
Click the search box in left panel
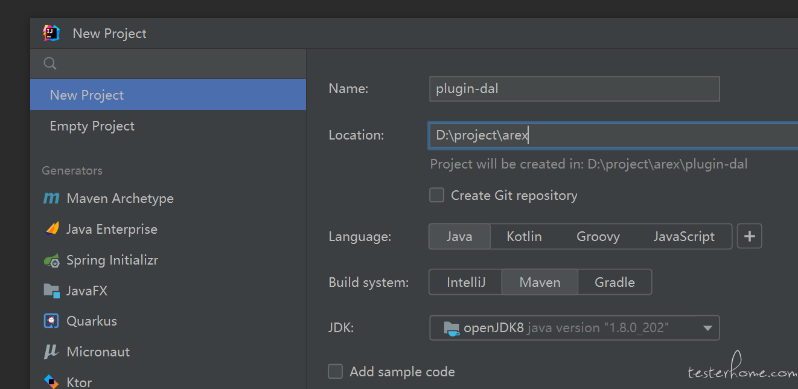coord(168,63)
